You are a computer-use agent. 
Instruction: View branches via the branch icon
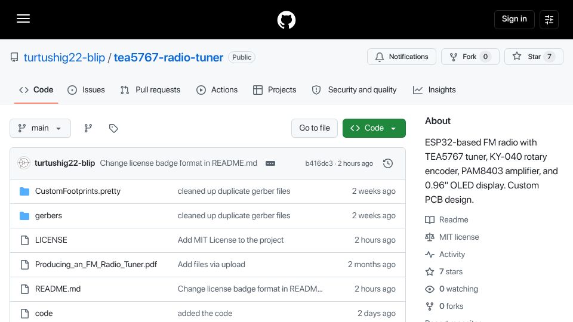pos(88,128)
